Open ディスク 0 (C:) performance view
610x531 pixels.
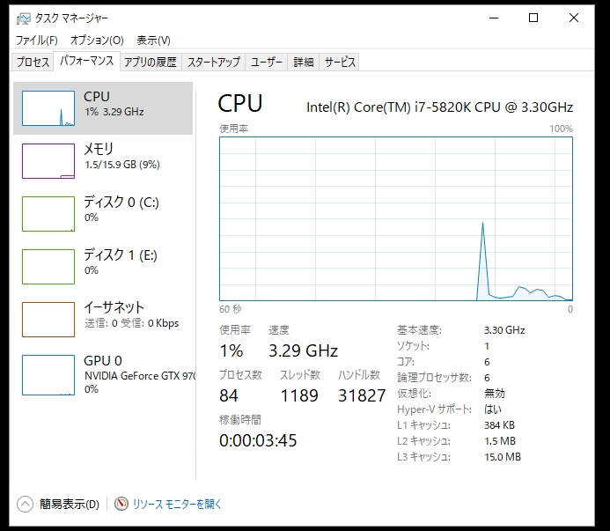pos(121,210)
